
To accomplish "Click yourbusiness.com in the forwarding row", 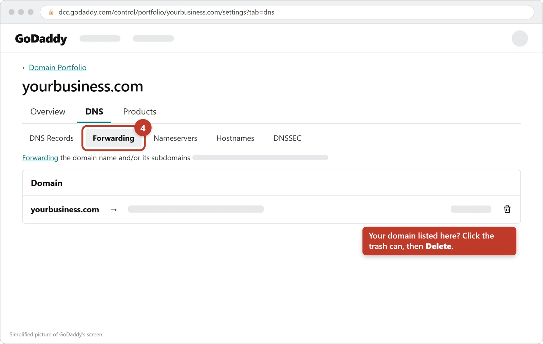I will pyautogui.click(x=65, y=210).
